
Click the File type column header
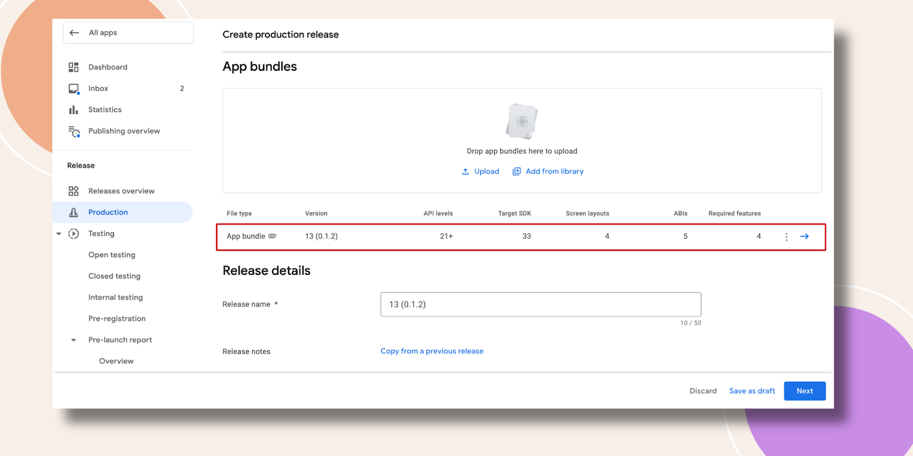point(239,214)
